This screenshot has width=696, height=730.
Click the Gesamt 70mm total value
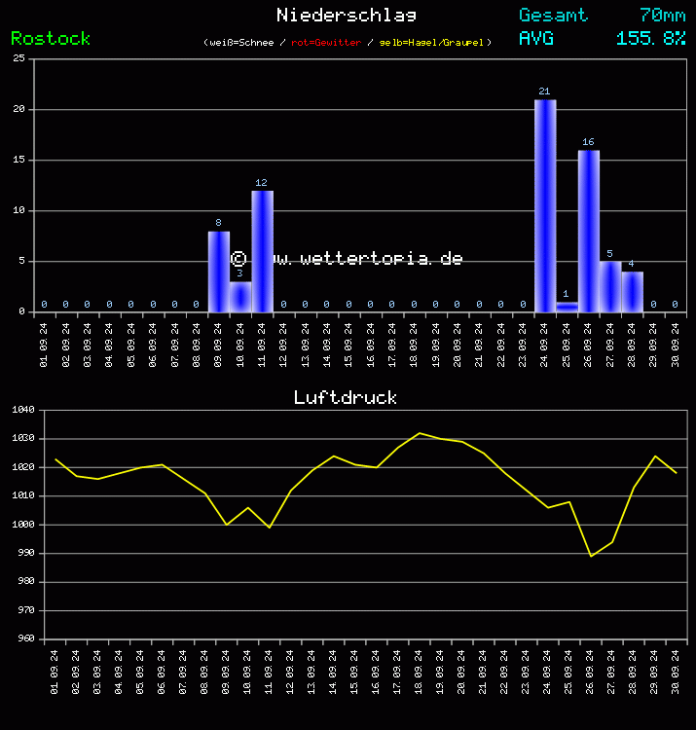click(662, 15)
